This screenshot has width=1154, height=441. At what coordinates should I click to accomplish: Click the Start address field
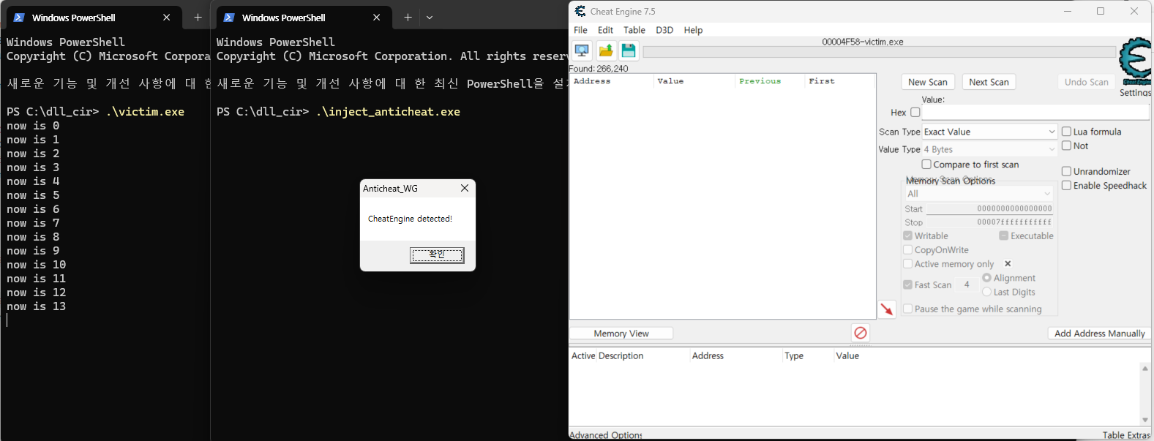[x=991, y=208]
